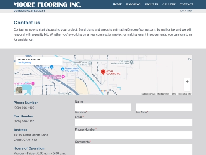Open the map Terms link
The width and height of the screenshot is (206, 155).
click(x=174, y=94)
